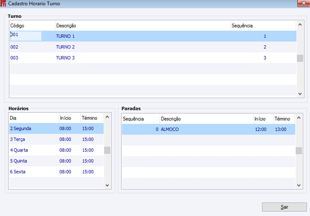The width and height of the screenshot is (310, 216).
Task: Click the TURNO 1 description cell
Action: click(65, 36)
